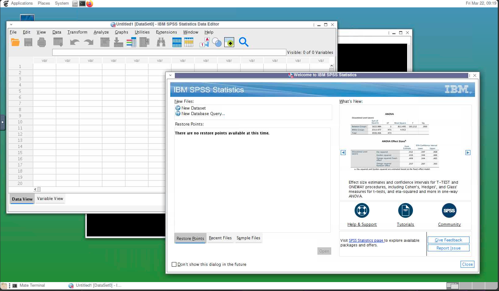Click the Redo arrow icon
This screenshot has width=499, height=291.
pos(88,42)
